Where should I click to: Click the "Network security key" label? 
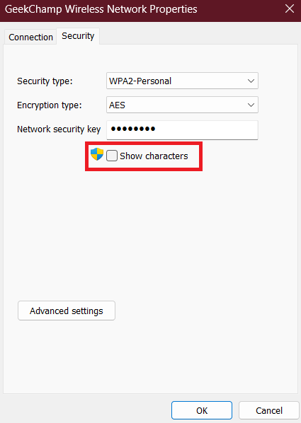tap(59, 129)
